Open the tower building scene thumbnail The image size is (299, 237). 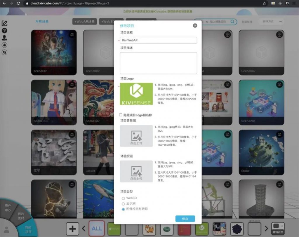[x=261, y=199]
